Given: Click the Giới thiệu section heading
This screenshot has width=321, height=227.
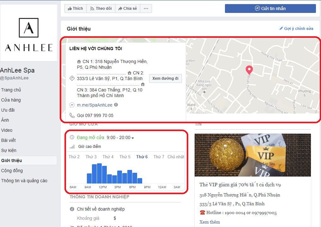Looking at the screenshot, I should coord(79,29).
